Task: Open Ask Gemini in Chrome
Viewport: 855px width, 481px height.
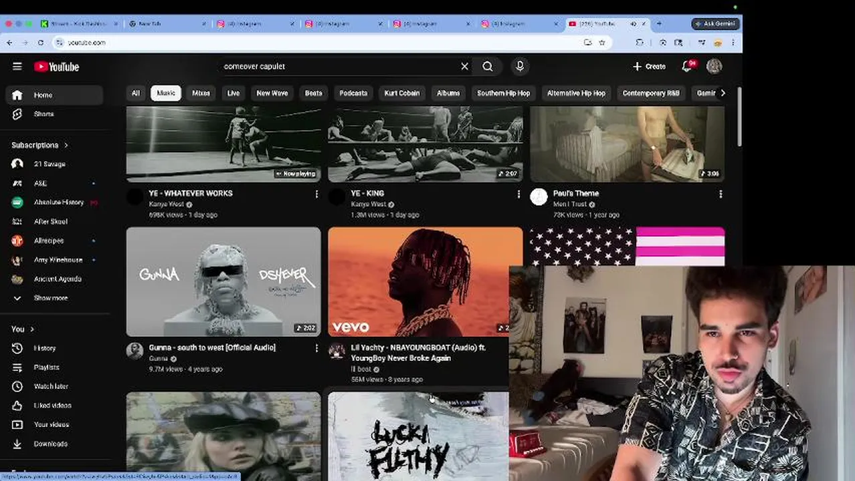Action: point(715,23)
